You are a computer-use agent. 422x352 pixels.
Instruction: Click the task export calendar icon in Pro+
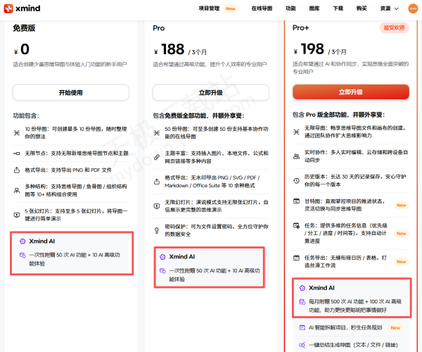296,258
